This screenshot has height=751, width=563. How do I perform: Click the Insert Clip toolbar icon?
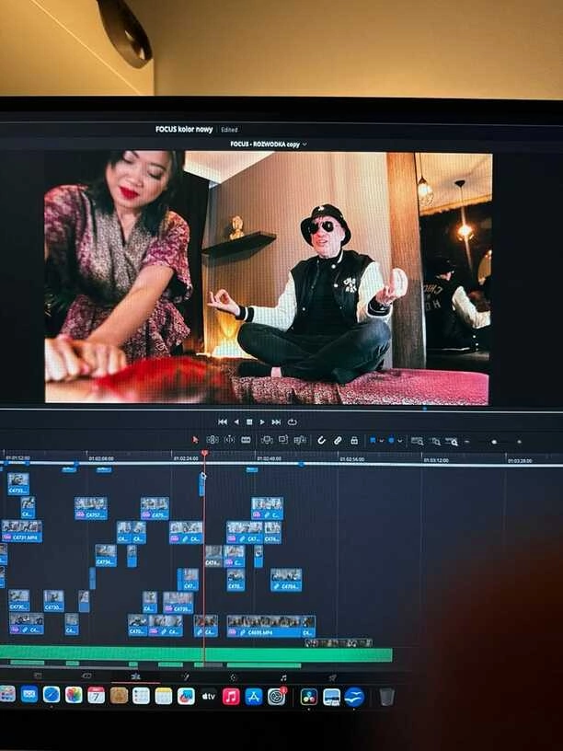click(x=267, y=440)
